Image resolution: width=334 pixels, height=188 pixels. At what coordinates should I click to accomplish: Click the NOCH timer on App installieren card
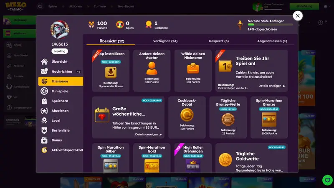[x=111, y=62]
